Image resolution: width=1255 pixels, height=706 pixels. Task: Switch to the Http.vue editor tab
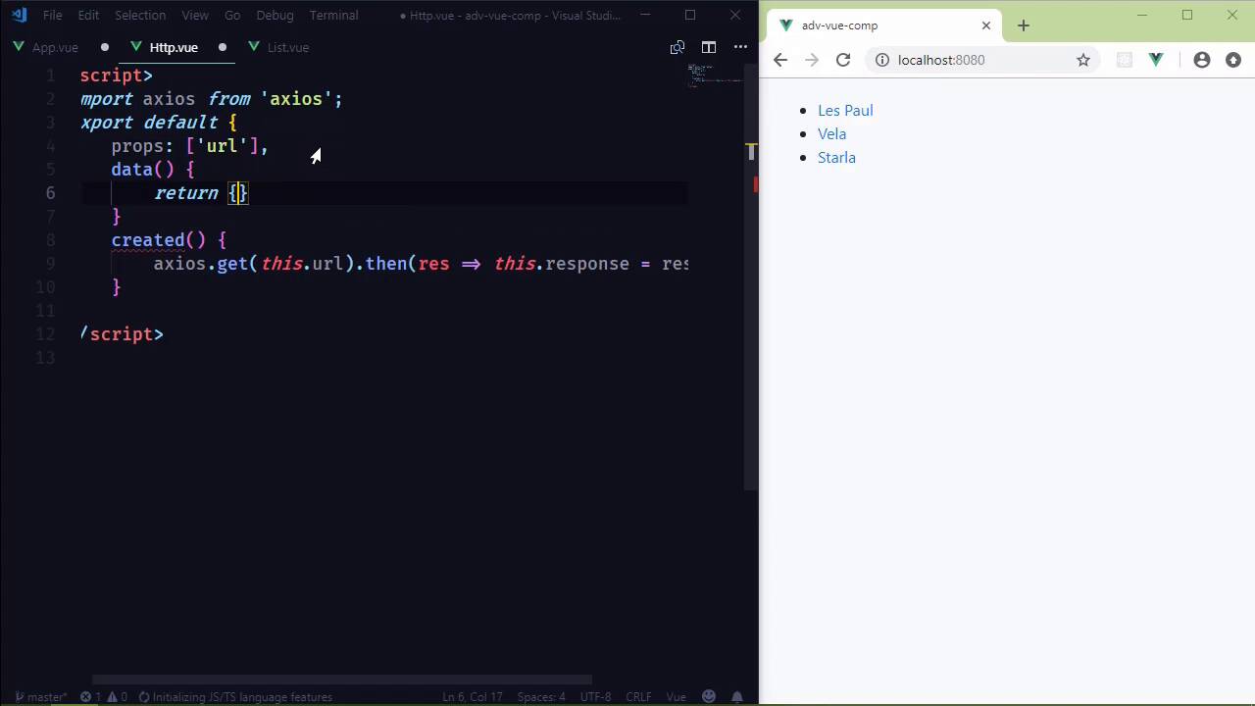point(174,47)
